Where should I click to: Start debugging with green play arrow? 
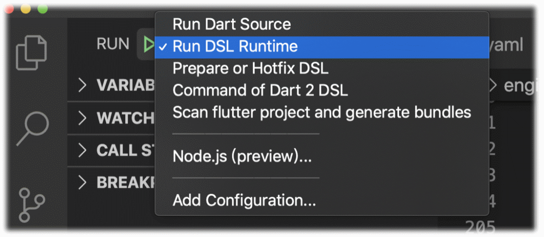point(149,45)
